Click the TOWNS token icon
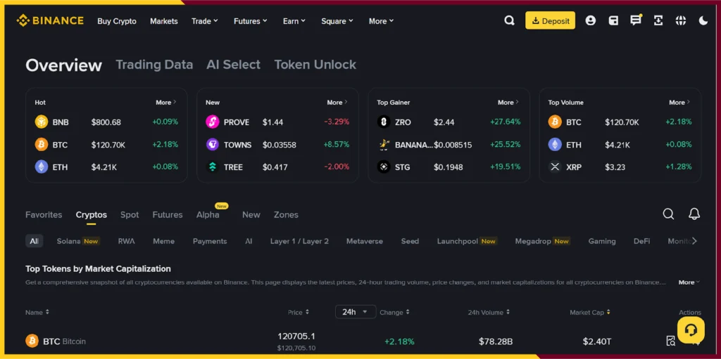Screen dimensions: 721x359 (213, 145)
